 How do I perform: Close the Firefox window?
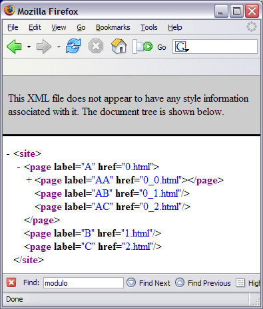(x=252, y=11)
